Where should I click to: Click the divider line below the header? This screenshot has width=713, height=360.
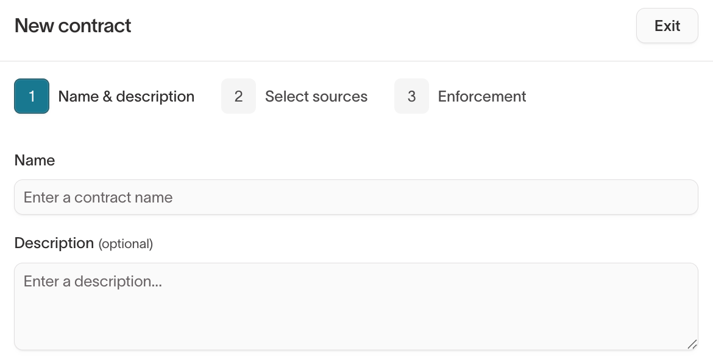(x=356, y=61)
